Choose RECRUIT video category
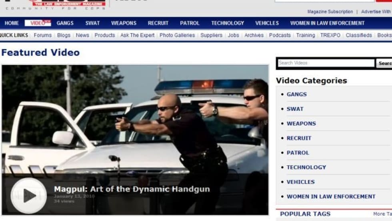The width and height of the screenshot is (392, 221). [298, 138]
